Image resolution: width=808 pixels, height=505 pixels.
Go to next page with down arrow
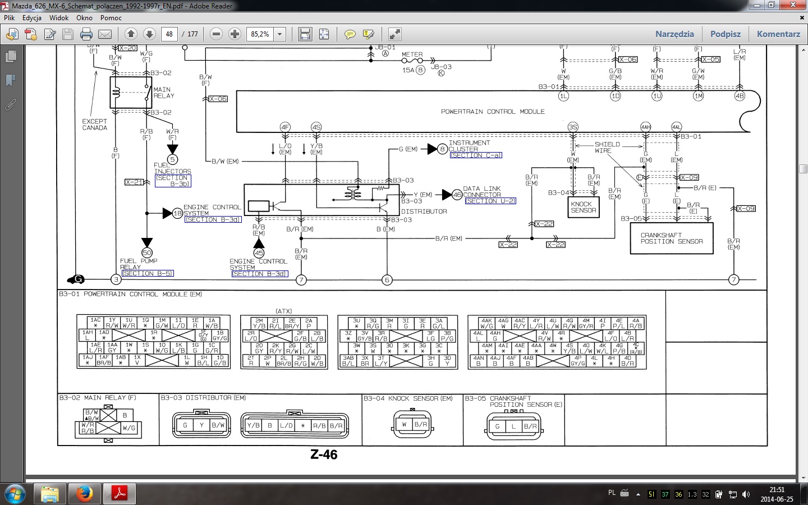tap(149, 34)
